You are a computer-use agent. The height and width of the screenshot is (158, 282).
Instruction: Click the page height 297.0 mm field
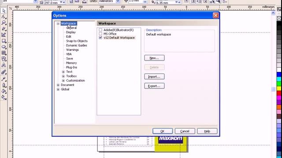[x=52, y=3]
